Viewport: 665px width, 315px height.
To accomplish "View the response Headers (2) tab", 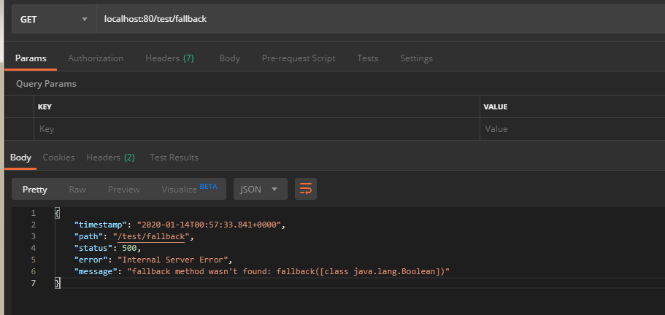I will point(110,157).
